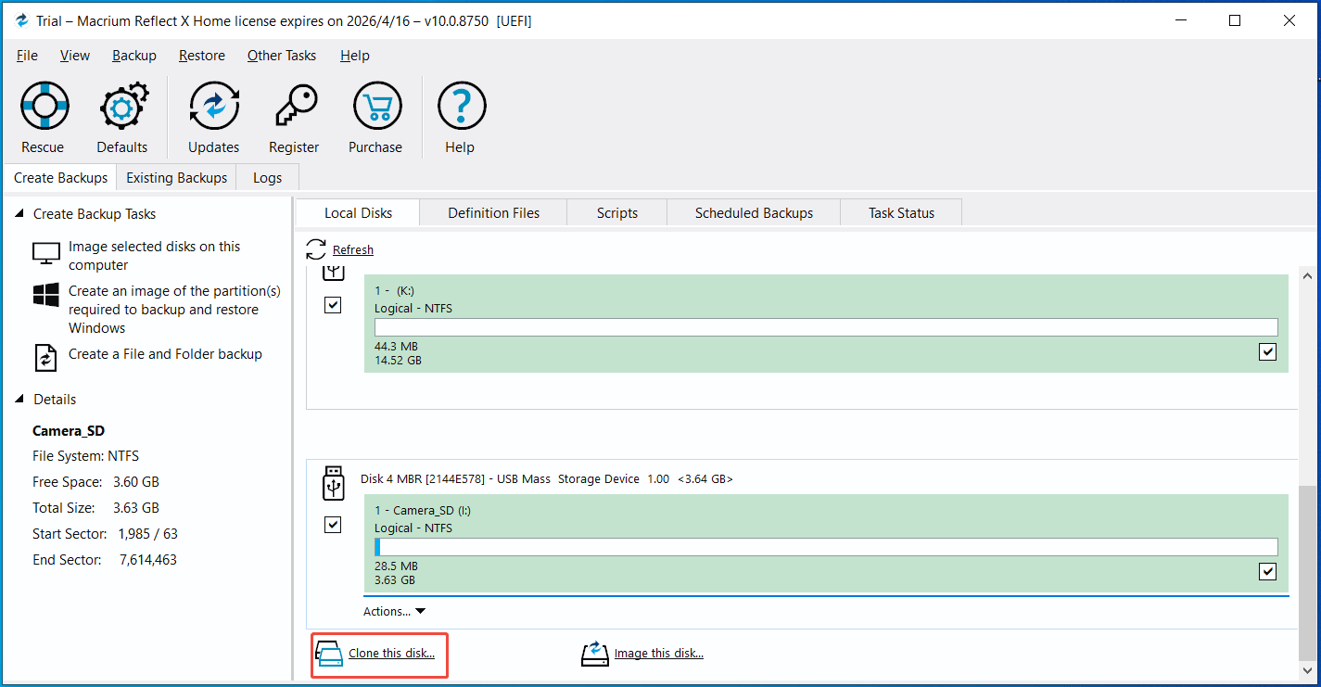Open the Defaults gear settings
The image size is (1321, 687).
(x=122, y=106)
